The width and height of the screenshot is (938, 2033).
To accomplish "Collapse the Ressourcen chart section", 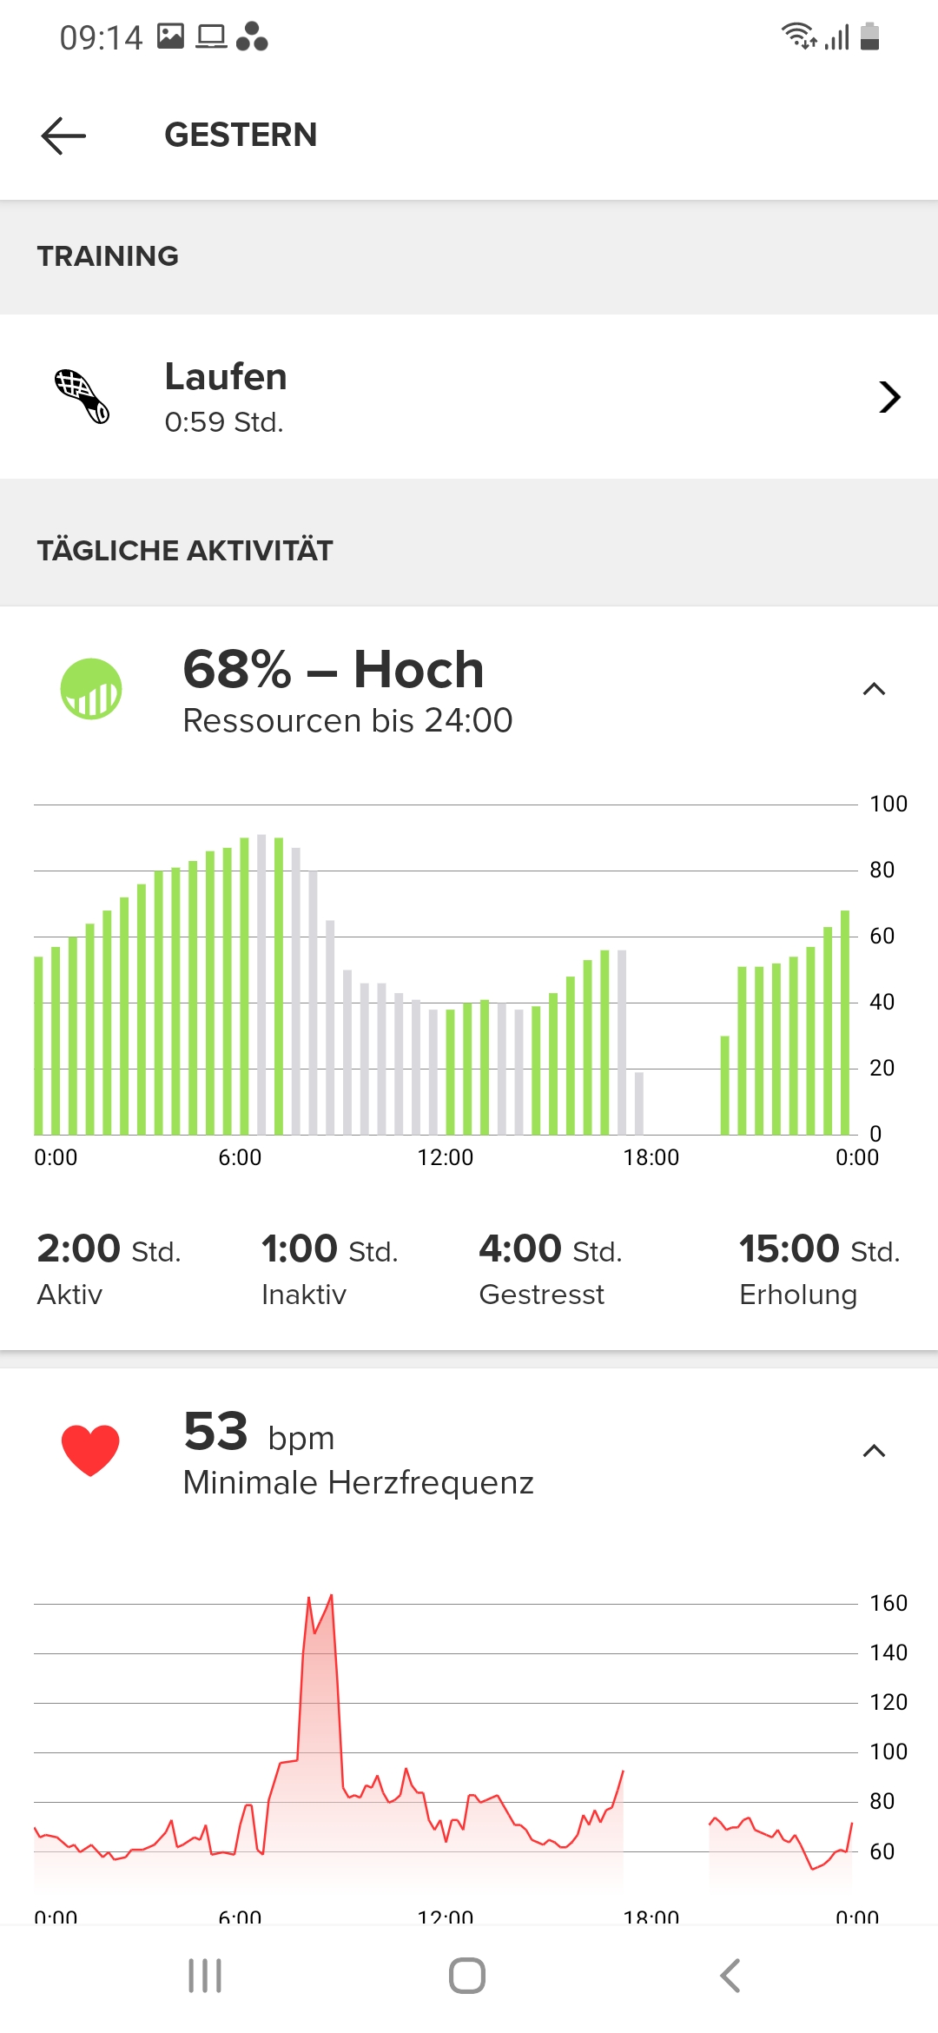I will pos(874,690).
